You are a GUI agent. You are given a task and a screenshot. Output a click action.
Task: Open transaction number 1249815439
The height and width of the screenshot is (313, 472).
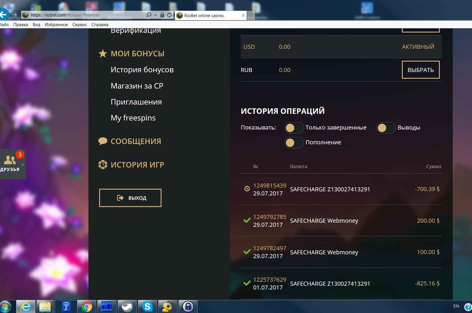point(270,186)
